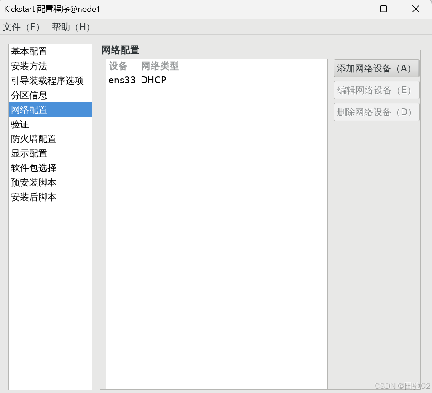Select 防火墙配置 in the sidebar
Viewport: 432px width, 393px height.
(x=50, y=139)
